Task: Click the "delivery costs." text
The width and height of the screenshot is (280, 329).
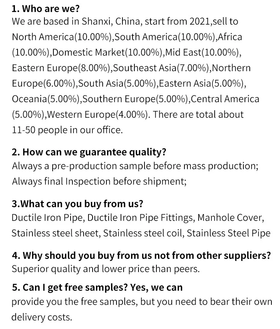Action: (x=41, y=317)
